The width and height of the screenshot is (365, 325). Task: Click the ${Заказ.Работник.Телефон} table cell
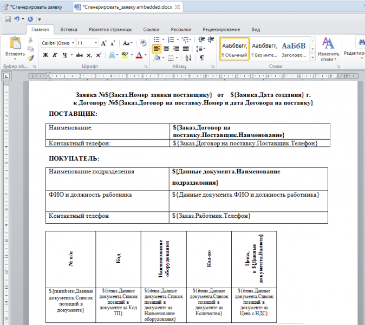[248, 217]
